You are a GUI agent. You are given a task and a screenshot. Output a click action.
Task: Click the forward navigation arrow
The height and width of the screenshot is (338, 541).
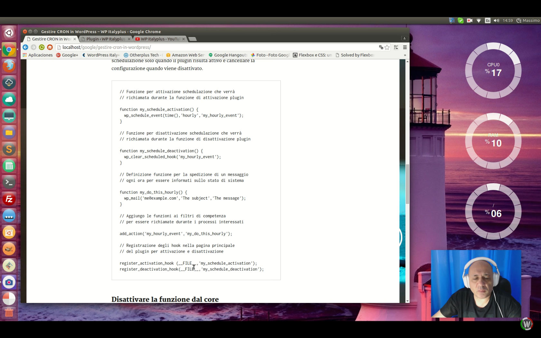coord(33,47)
